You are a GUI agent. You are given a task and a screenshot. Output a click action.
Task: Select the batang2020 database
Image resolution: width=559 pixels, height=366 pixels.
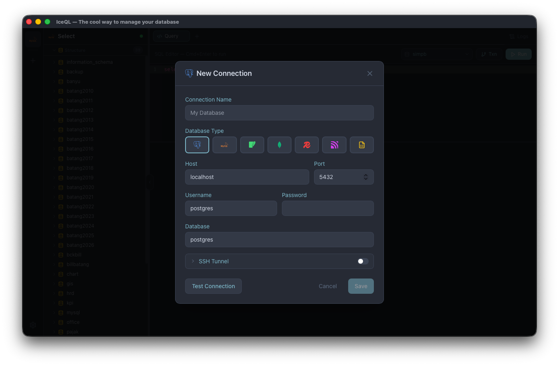(x=80, y=187)
